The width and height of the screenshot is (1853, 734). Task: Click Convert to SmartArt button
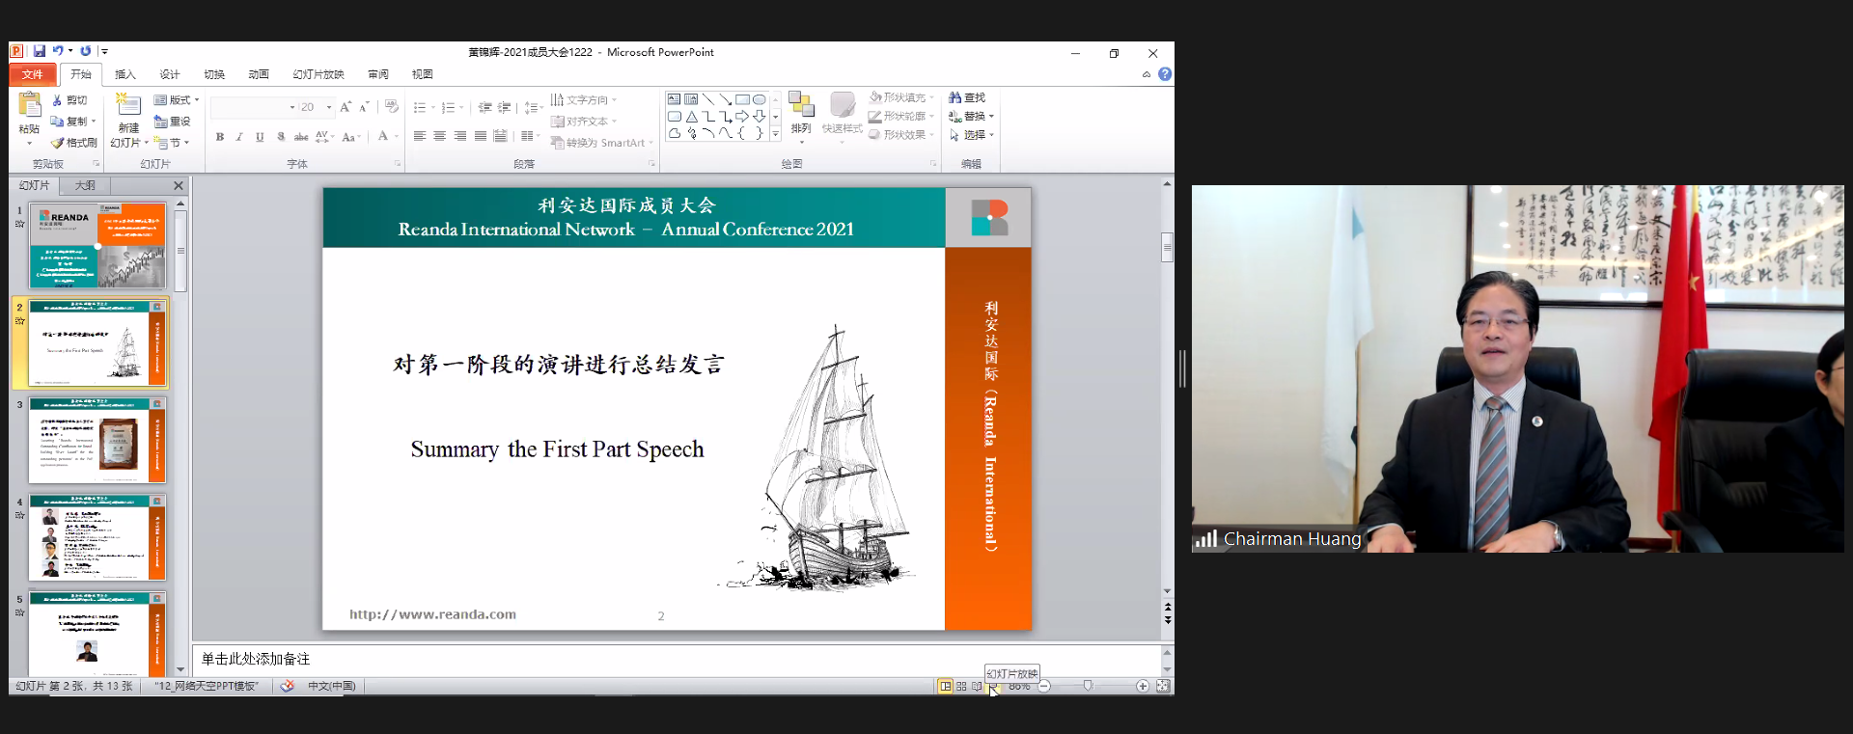point(602,143)
